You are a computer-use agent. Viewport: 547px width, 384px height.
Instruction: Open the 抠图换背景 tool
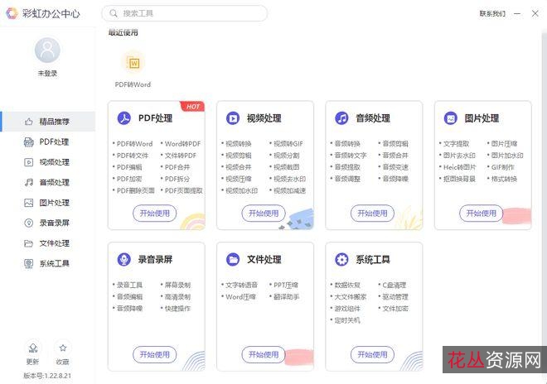pos(459,179)
